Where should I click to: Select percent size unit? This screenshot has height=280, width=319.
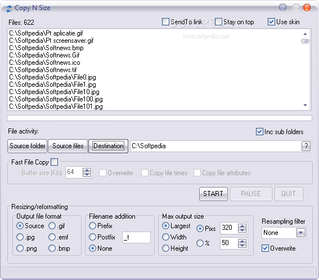click(x=200, y=243)
